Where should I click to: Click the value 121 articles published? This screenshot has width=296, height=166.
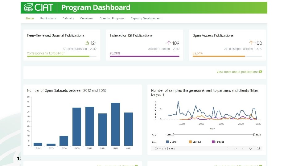pos(93,43)
